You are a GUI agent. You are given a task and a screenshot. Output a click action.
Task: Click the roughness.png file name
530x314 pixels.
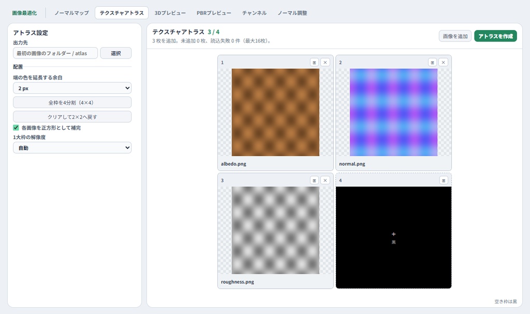tap(237, 281)
